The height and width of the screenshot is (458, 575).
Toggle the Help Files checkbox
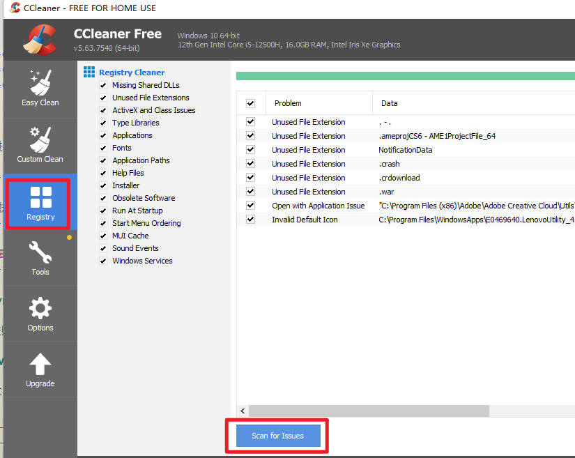pyautogui.click(x=103, y=173)
